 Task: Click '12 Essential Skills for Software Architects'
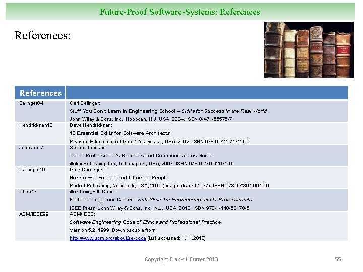click(x=119, y=133)
